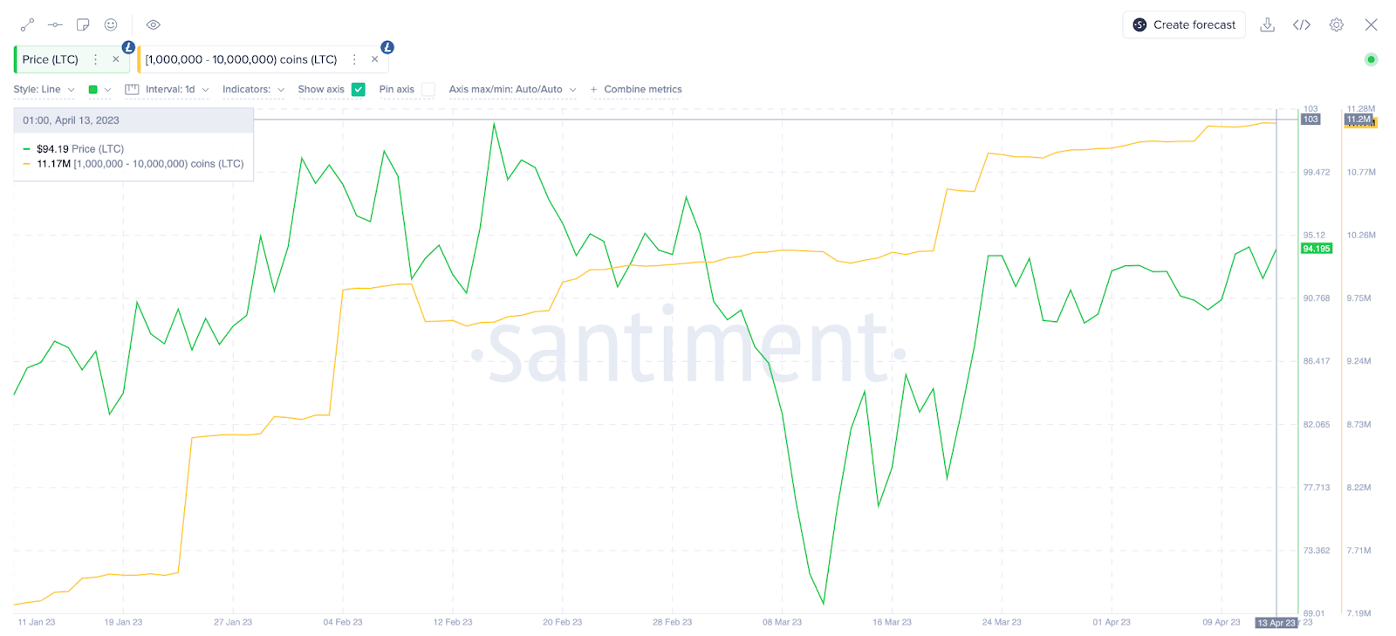Image resolution: width=1396 pixels, height=636 pixels.
Task: Click the 20 Feb 23 date label
Action: pos(563,623)
